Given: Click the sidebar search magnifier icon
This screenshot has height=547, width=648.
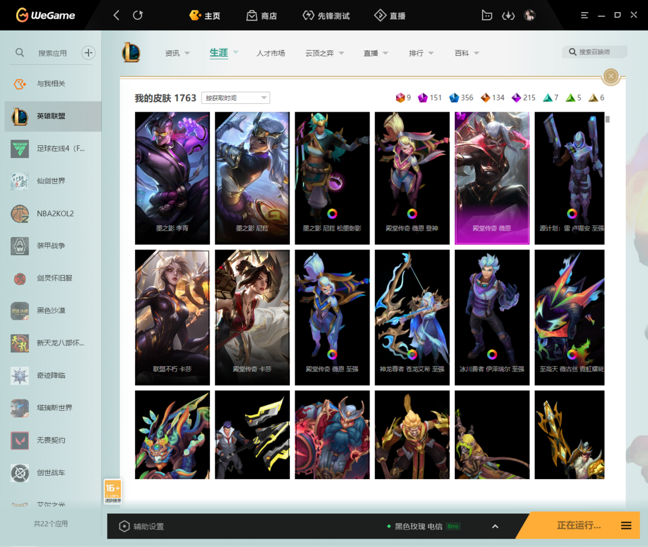Looking at the screenshot, I should 19,52.
